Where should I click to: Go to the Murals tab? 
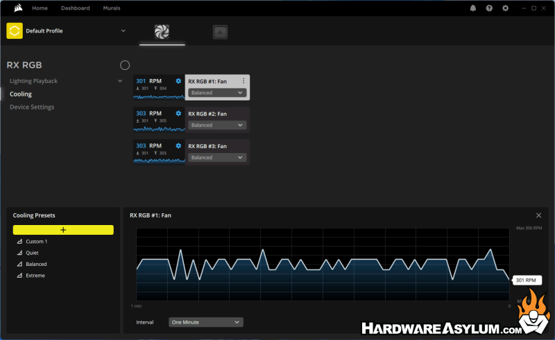tap(112, 8)
